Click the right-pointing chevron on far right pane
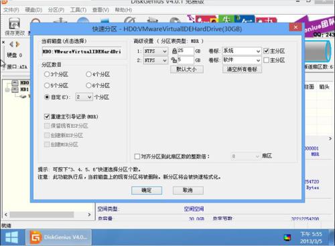 [x=330, y=138]
